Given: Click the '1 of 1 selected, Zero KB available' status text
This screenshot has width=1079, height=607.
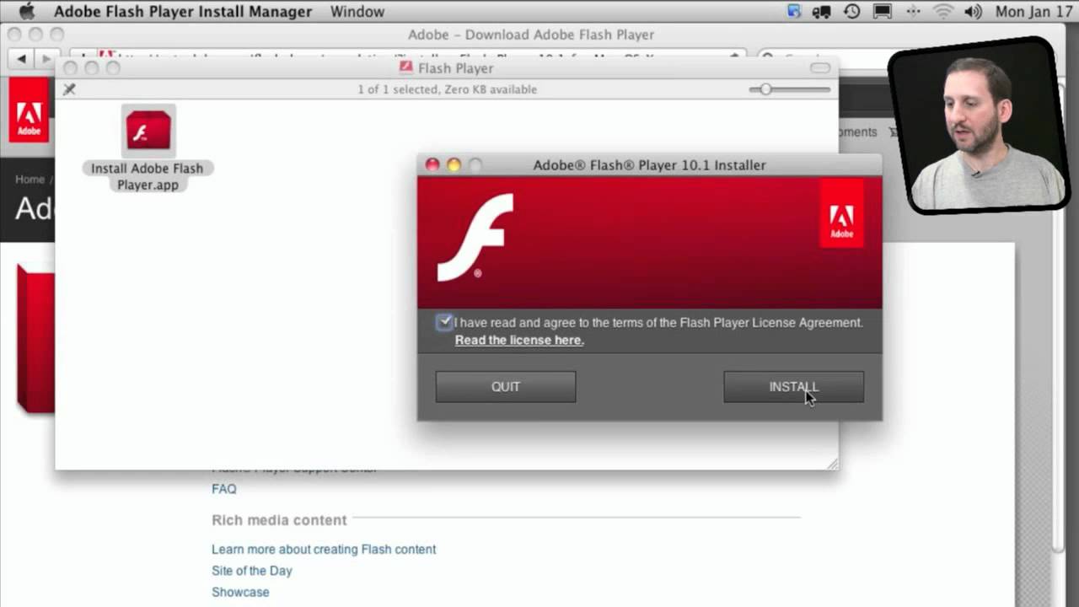Looking at the screenshot, I should [447, 89].
